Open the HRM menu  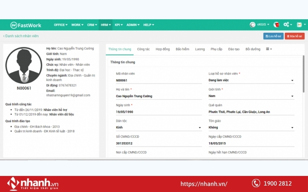point(106,25)
